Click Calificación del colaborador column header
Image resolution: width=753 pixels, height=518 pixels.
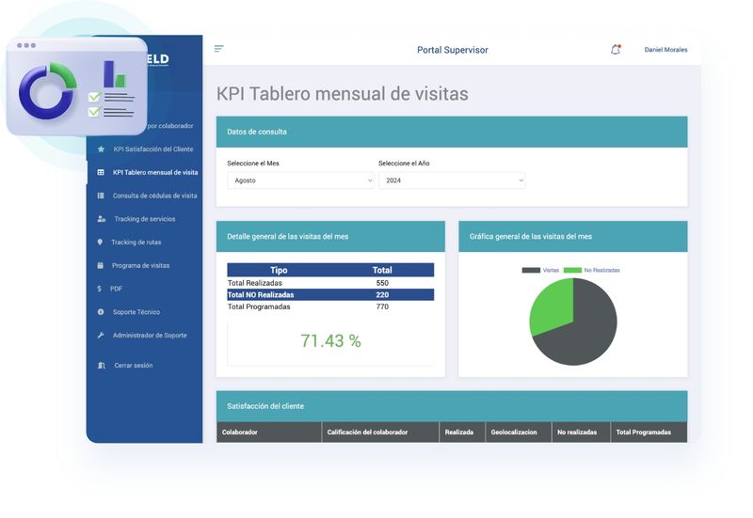pos(380,432)
